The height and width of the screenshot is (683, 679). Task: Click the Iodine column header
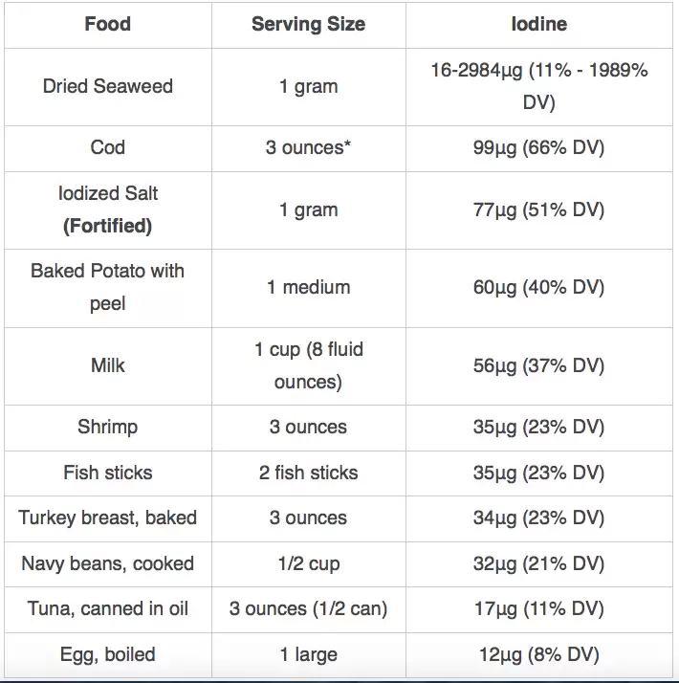pos(538,24)
